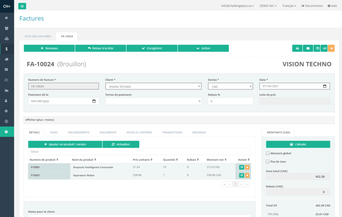Edit the Aspirateur Robot line item
Image resolution: width=342 pixels, height=217 pixels.
241,175
